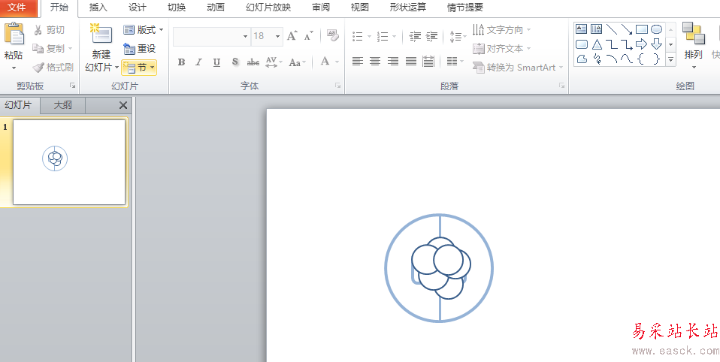Image resolution: width=720 pixels, height=362 pixels.
Task: Open the File (文件) tab
Action: [17, 8]
